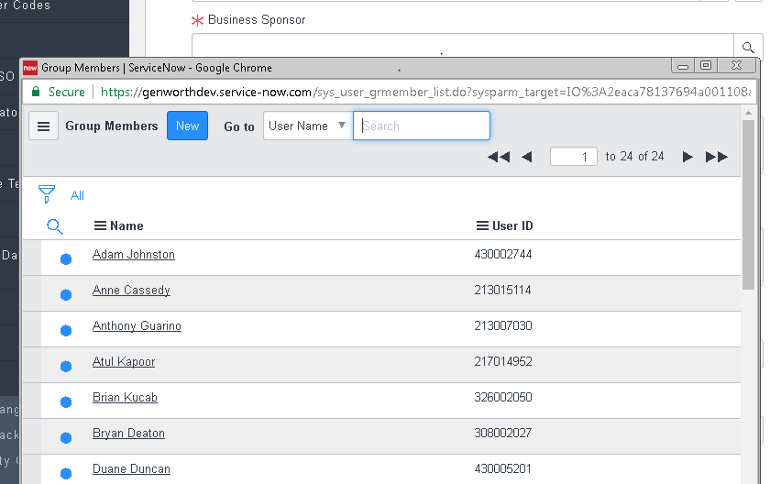Click the ServiceNow favicon in the title bar
781x484 pixels.
[30, 68]
